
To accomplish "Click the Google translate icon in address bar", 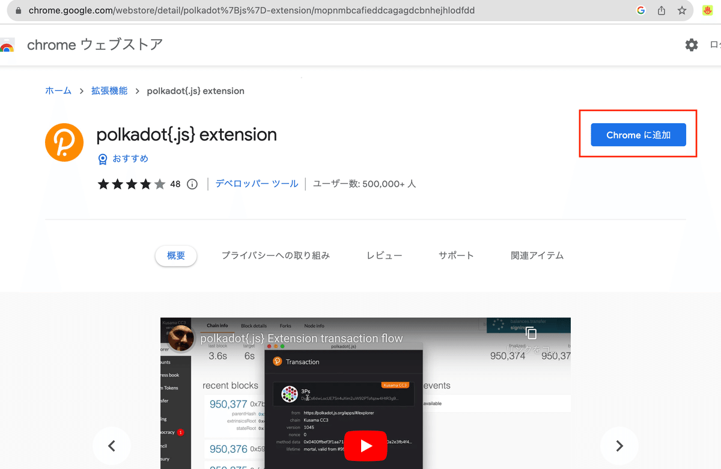I will coord(641,10).
